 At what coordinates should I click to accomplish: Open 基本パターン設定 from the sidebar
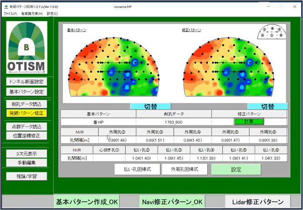27,92
